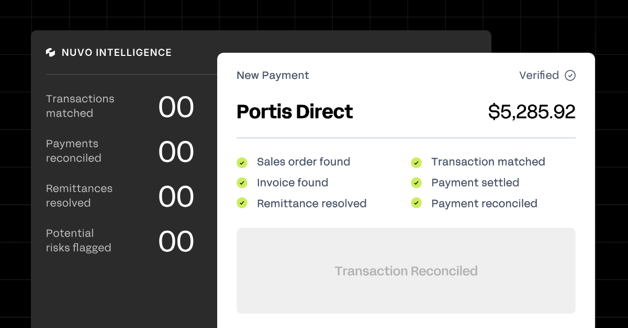Select the Portis Direct payee name
628x328 pixels.
(295, 112)
